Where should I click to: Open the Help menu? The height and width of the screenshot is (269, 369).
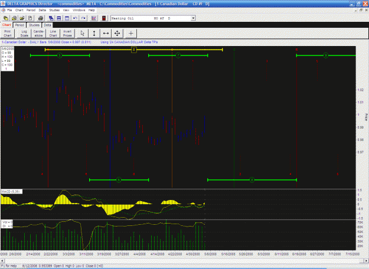tap(92, 10)
